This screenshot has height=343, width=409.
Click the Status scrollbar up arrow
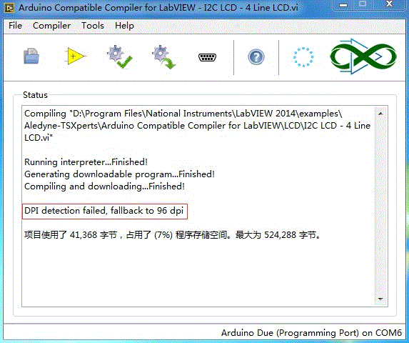[380, 114]
